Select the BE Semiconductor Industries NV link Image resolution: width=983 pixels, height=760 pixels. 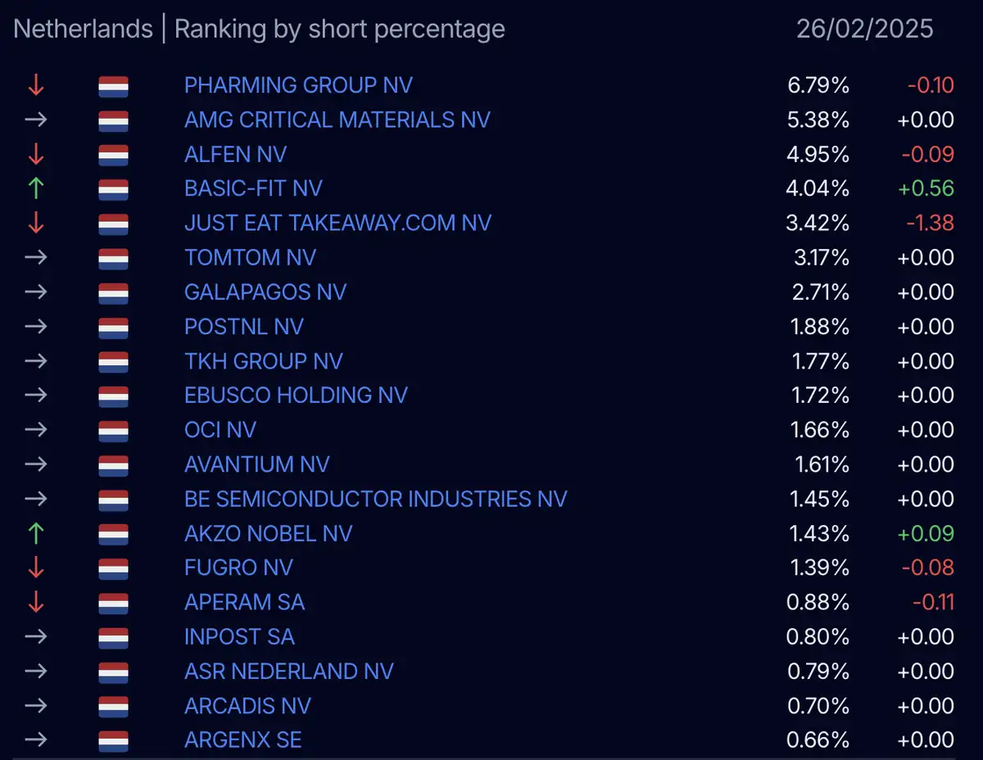[x=376, y=499]
